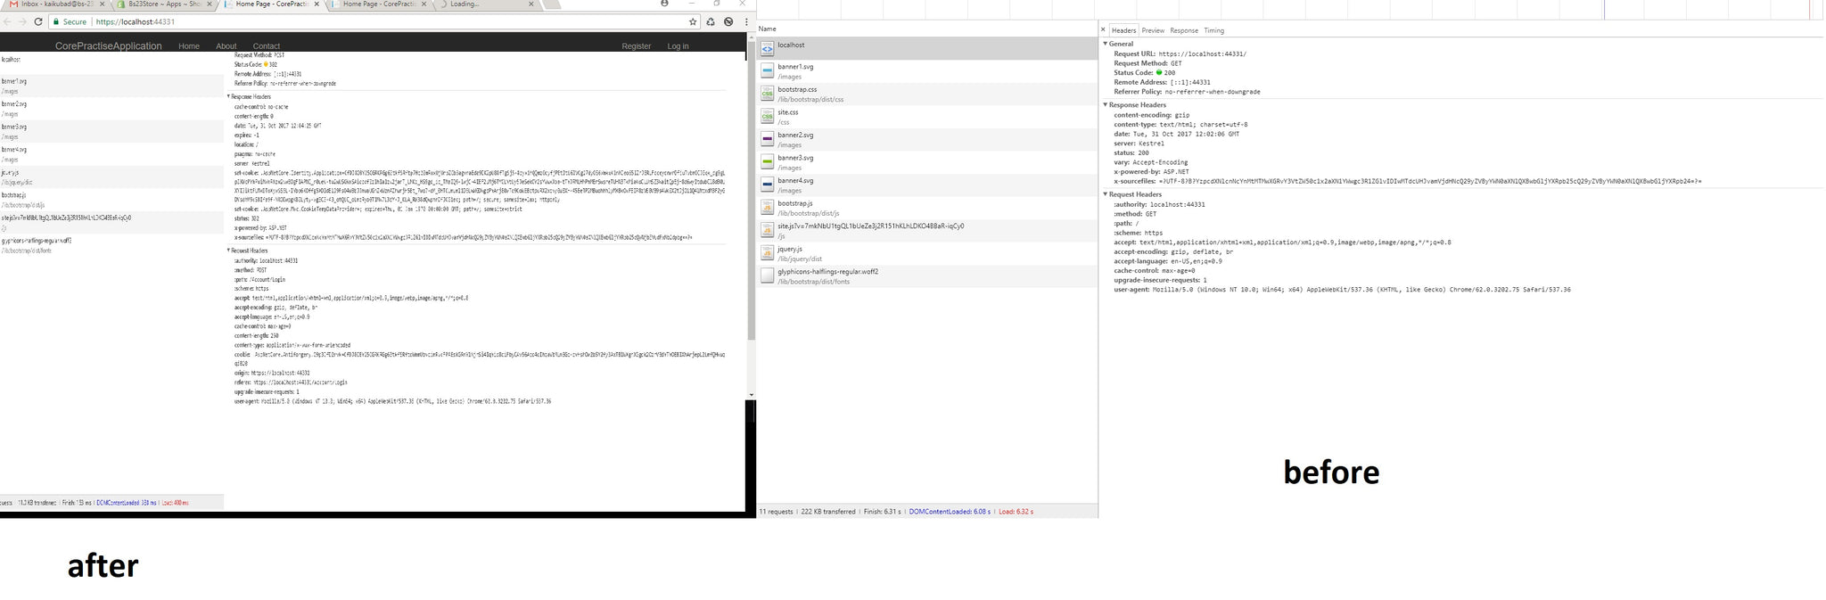Select the localhost document request icon
Screen dimensions: 1826x600
pyautogui.click(x=767, y=49)
